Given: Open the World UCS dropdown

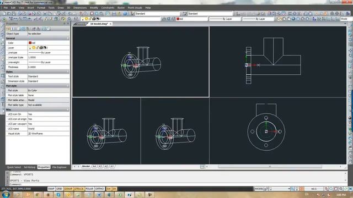Looking at the screenshot, I should point(346,19).
